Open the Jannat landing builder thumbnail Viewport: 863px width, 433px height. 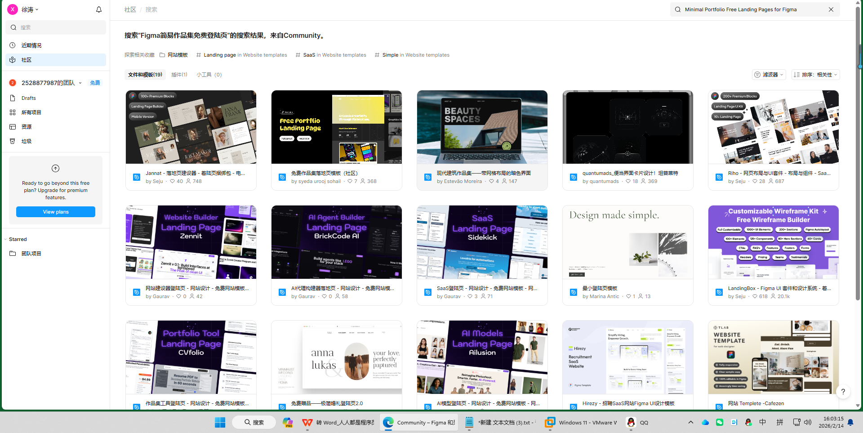(x=191, y=127)
